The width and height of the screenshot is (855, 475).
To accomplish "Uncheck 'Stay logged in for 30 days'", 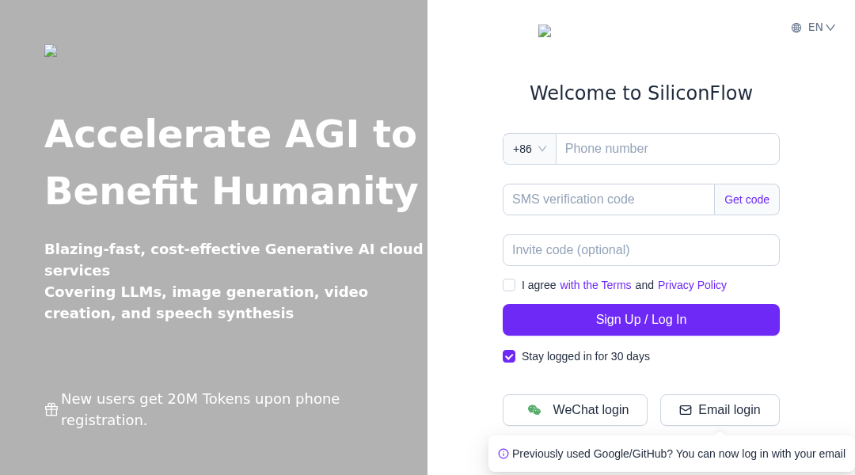I will (509, 356).
